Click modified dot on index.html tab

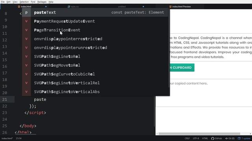[x=46, y=7]
